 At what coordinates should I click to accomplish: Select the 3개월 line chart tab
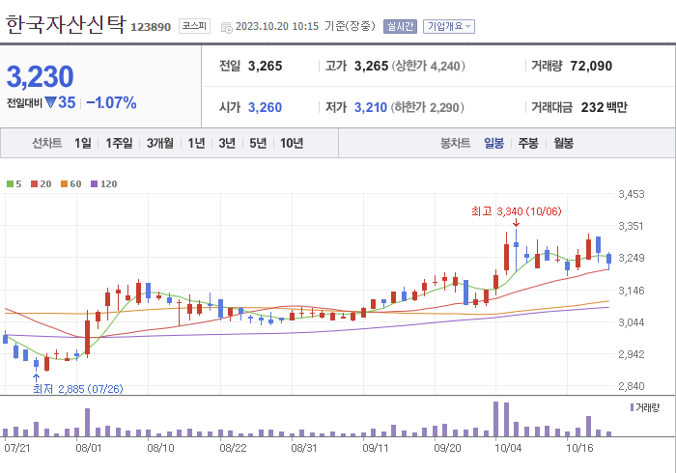pyautogui.click(x=160, y=143)
